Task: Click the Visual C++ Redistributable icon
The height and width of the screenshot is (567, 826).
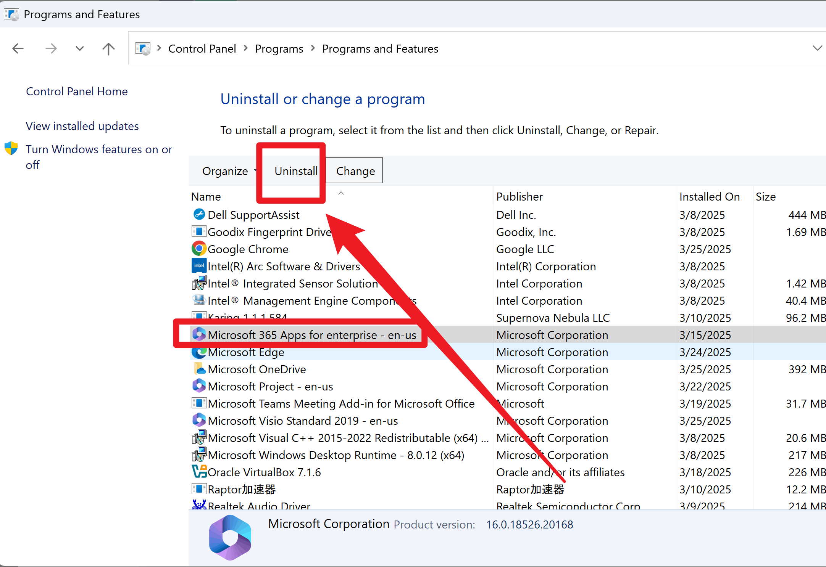Action: 199,437
